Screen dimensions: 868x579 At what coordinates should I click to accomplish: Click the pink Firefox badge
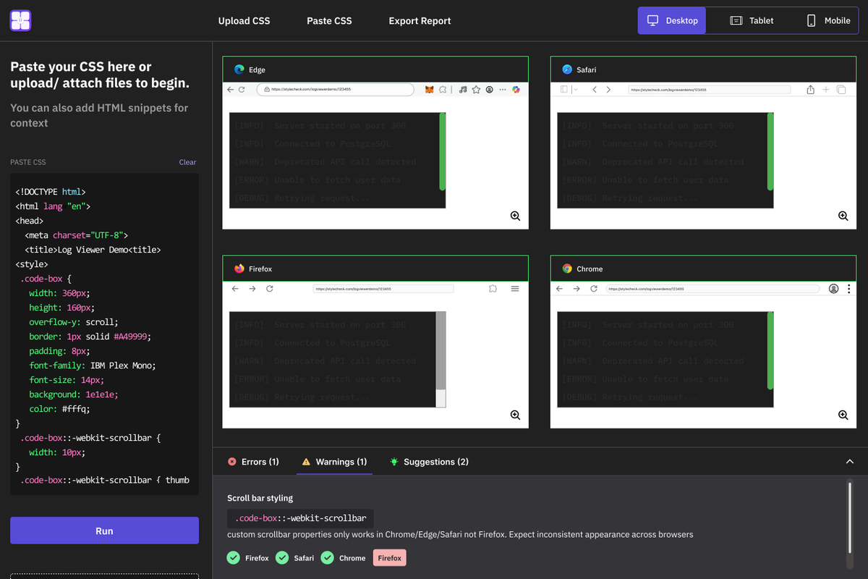tap(390, 558)
